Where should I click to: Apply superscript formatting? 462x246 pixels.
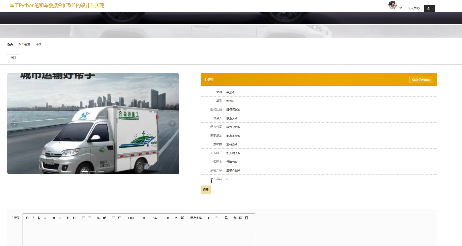pos(105,218)
